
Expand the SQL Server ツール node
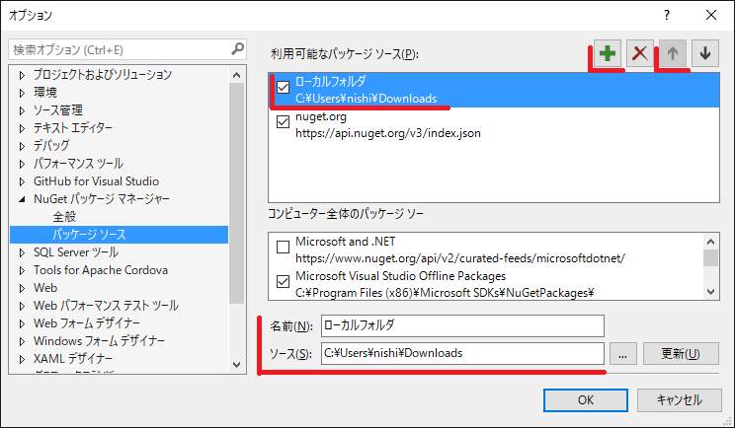[22, 252]
